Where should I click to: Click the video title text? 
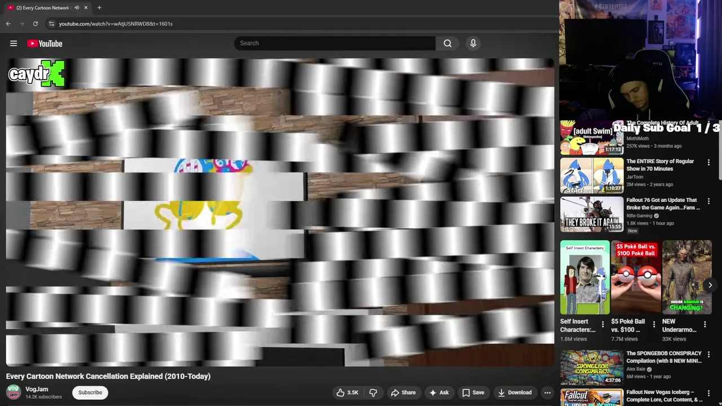point(108,376)
